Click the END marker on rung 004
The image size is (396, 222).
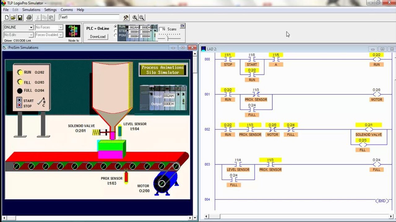click(x=382, y=201)
